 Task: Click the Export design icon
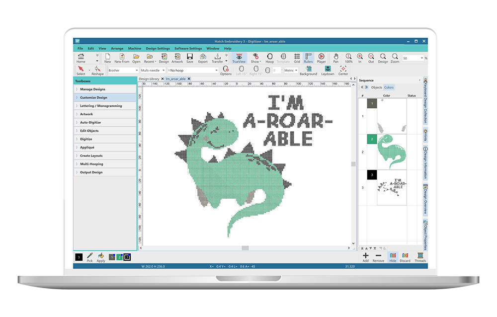point(203,58)
